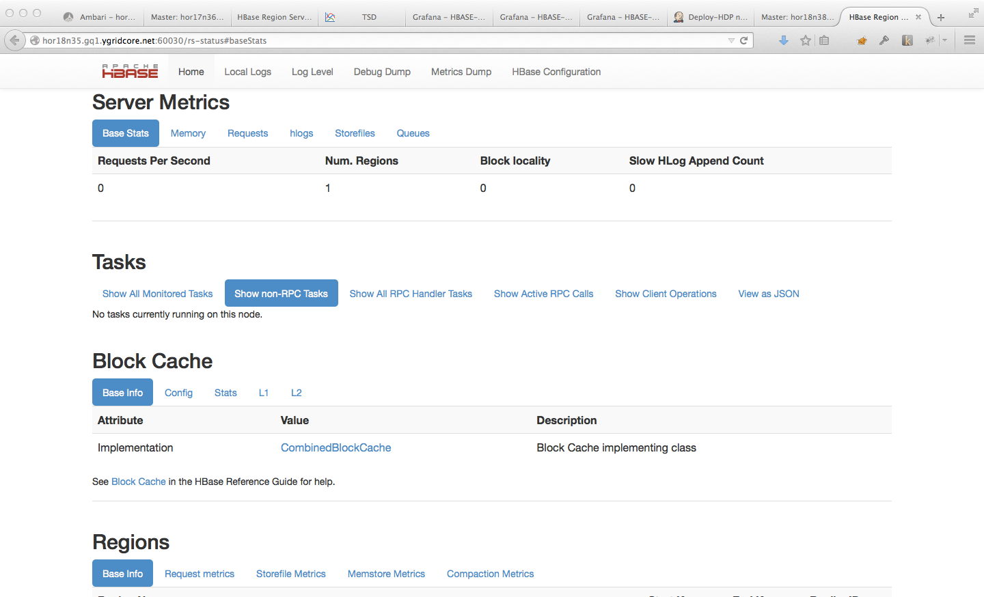
Task: Open HBase Configuration in the navbar
Action: [556, 72]
